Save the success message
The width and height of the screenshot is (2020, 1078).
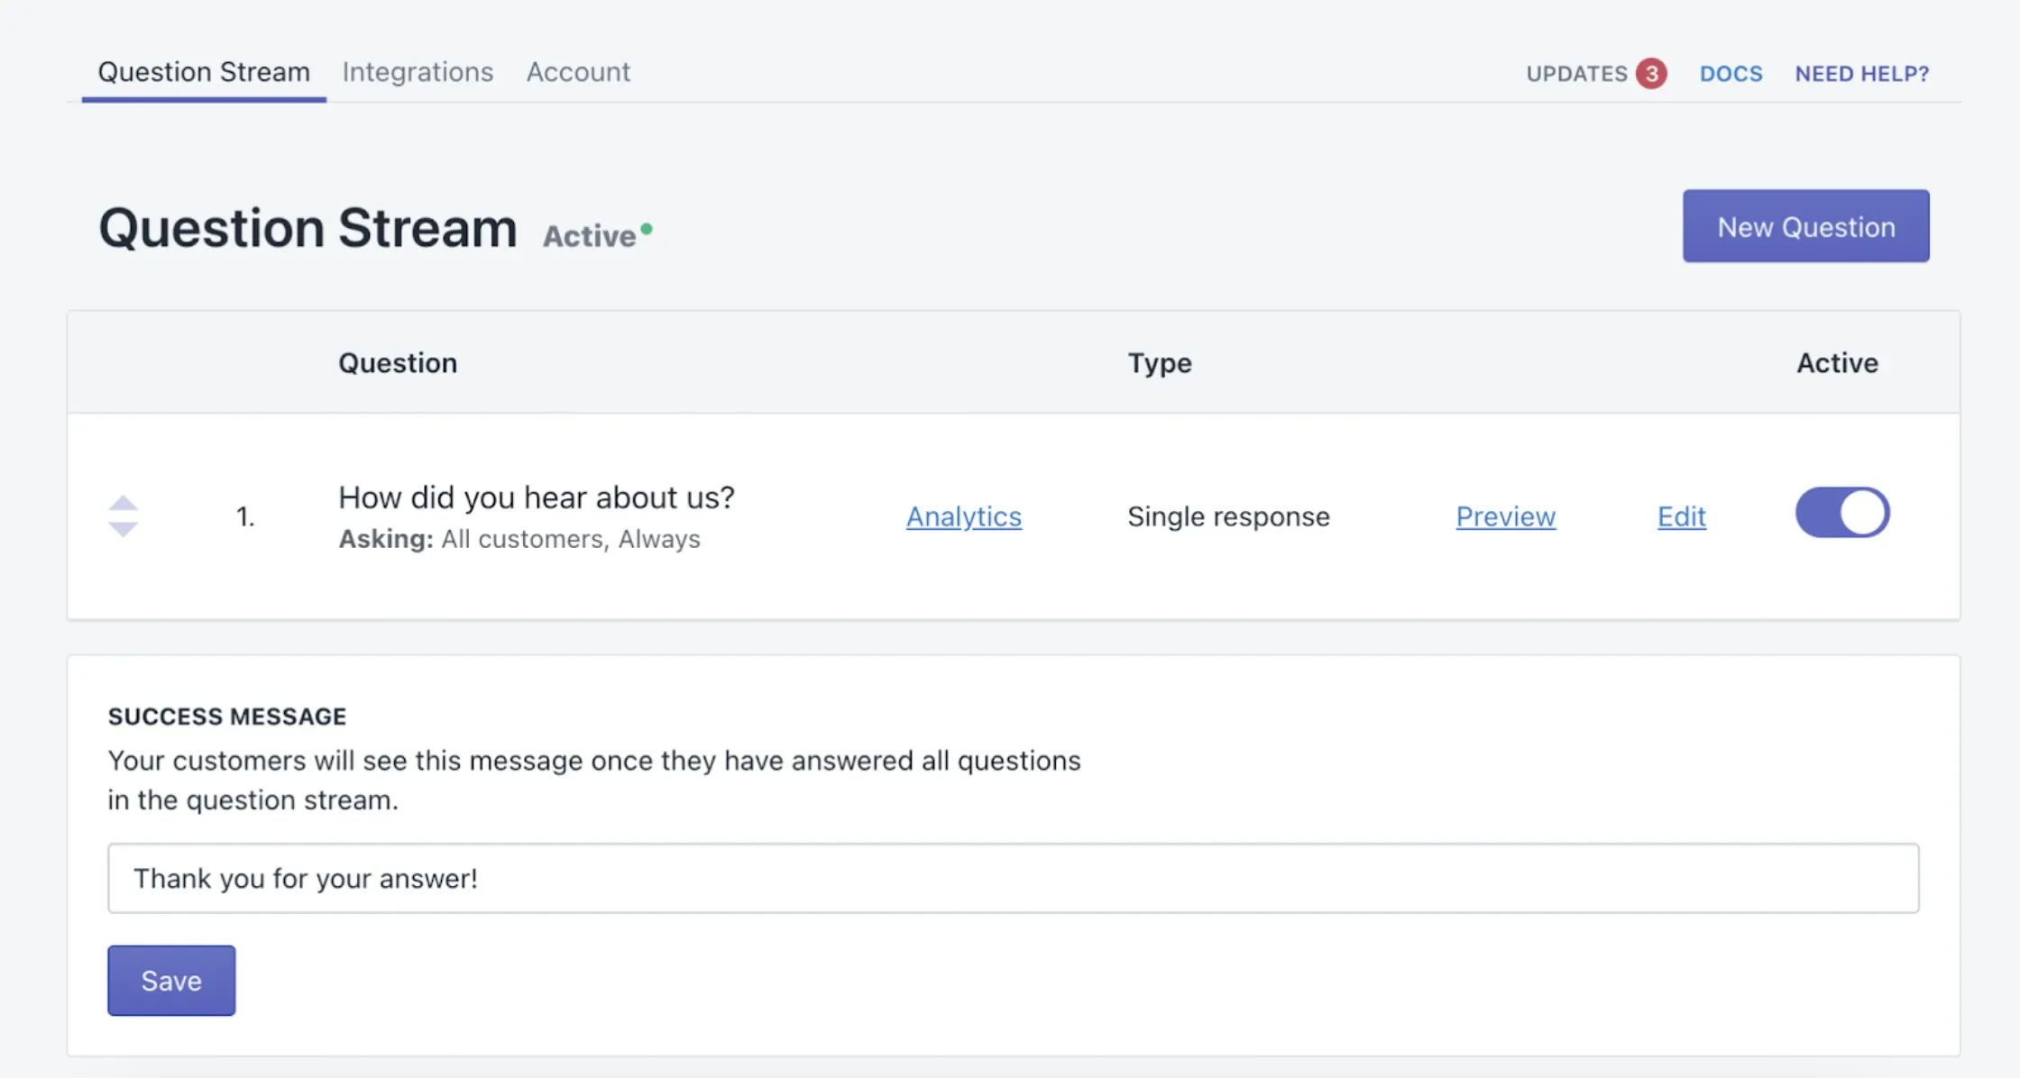pyautogui.click(x=171, y=981)
